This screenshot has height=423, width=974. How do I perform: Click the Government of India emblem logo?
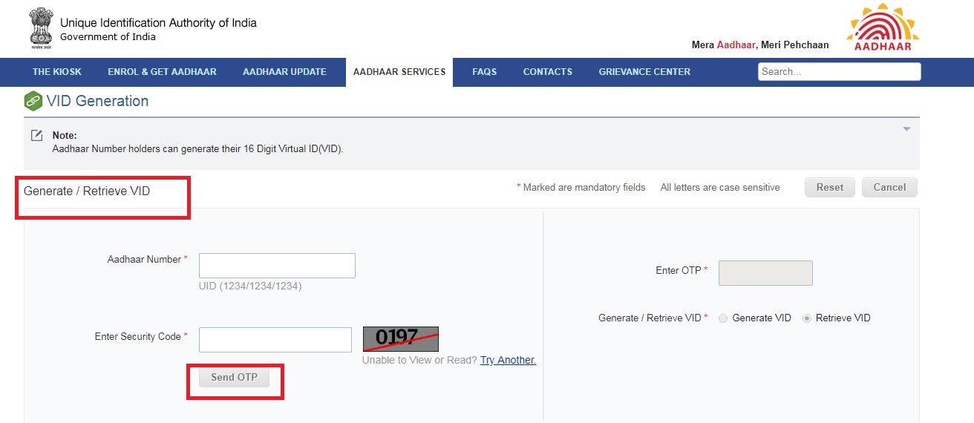click(x=41, y=29)
